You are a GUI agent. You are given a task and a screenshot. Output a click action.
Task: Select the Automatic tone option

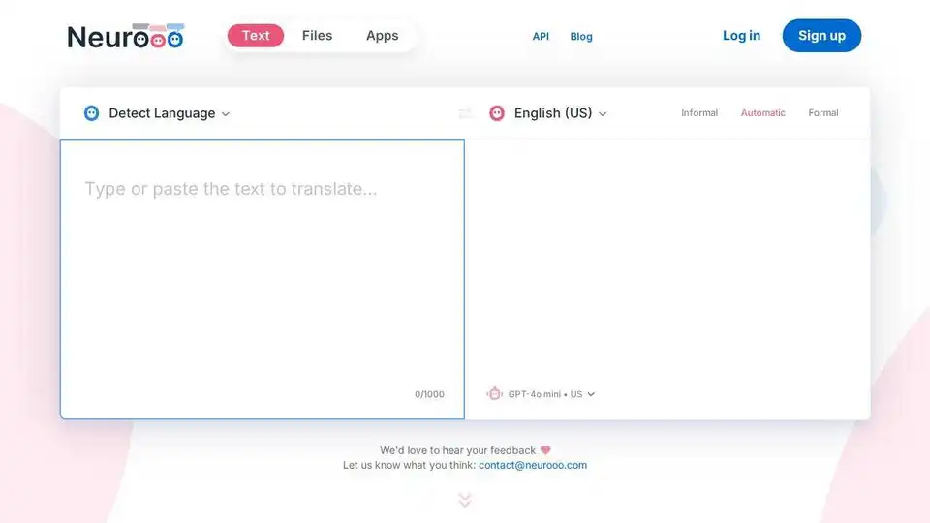[x=762, y=112]
